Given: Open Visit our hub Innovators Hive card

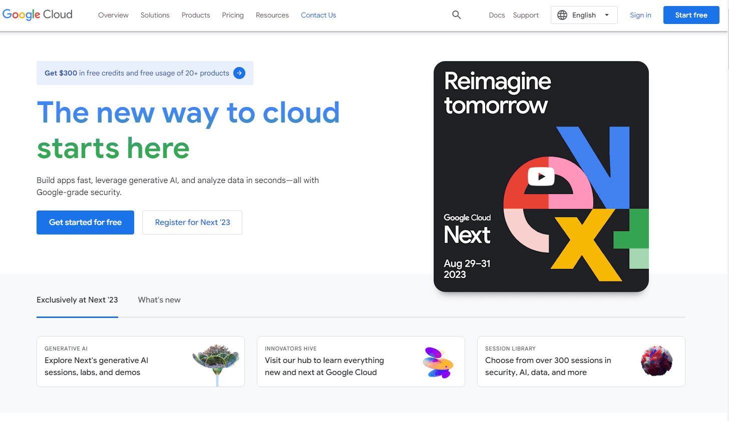Looking at the screenshot, I should point(361,361).
